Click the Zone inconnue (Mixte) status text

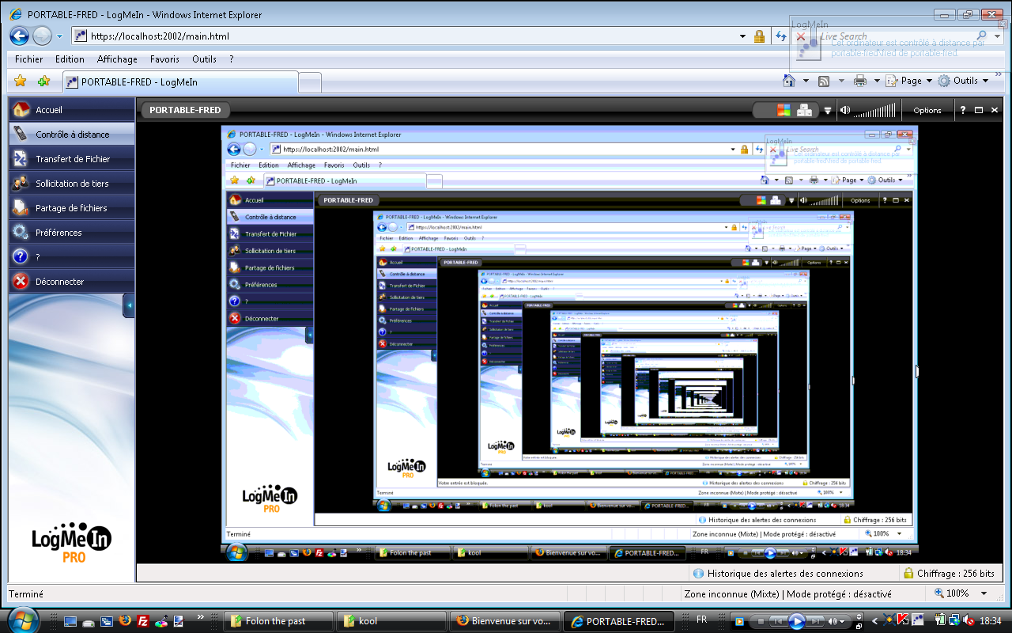click(x=787, y=593)
